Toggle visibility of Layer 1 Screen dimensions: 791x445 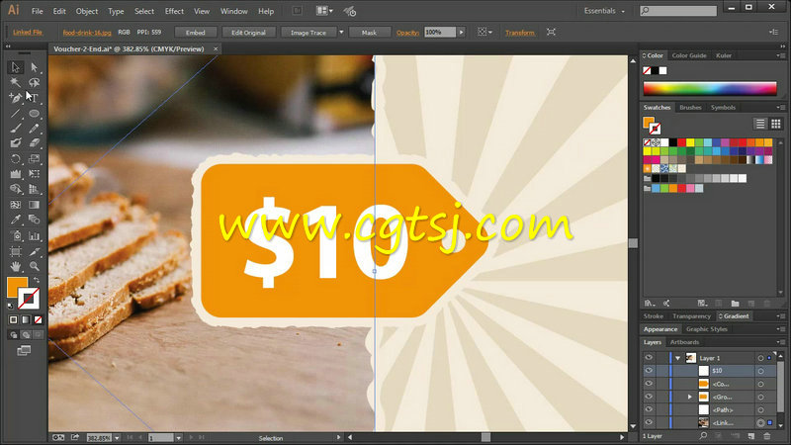tap(649, 358)
